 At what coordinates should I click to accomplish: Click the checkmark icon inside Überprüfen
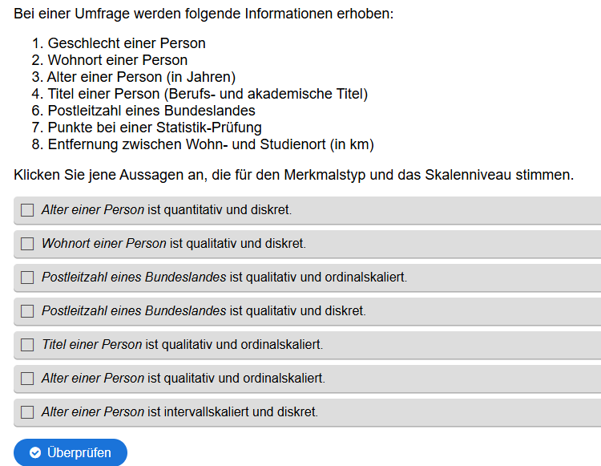point(35,453)
